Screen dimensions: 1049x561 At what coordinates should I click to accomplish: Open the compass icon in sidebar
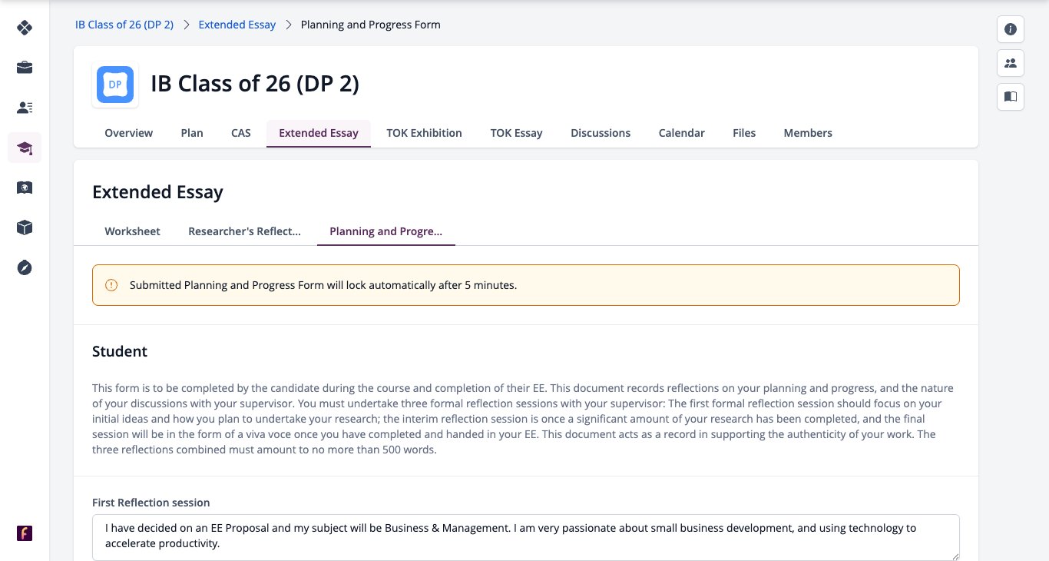point(25,267)
